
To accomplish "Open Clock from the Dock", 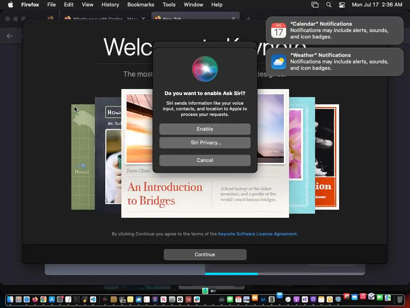I will (288, 299).
